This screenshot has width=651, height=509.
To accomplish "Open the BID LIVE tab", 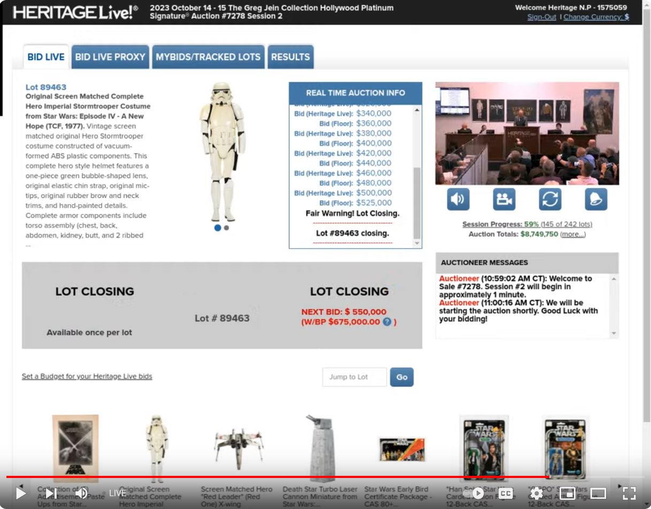I will pos(46,57).
